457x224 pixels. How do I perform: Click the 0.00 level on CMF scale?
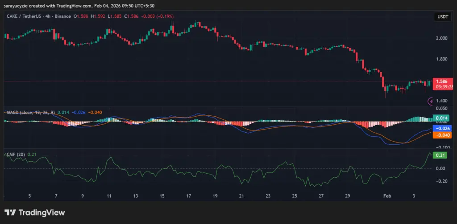[440, 168]
